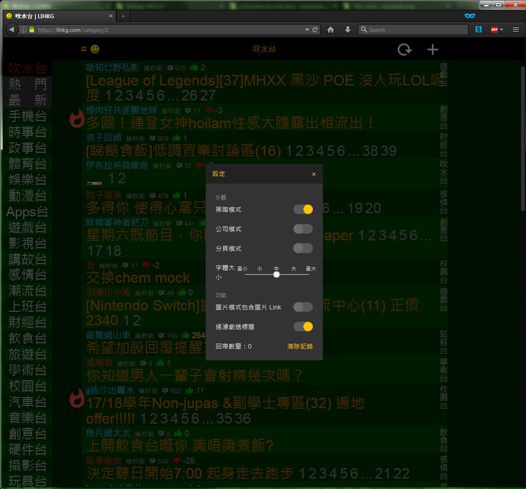Enable the 圖片模式包含圖片 Link toggle
This screenshot has width=526, height=489.
coord(302,307)
